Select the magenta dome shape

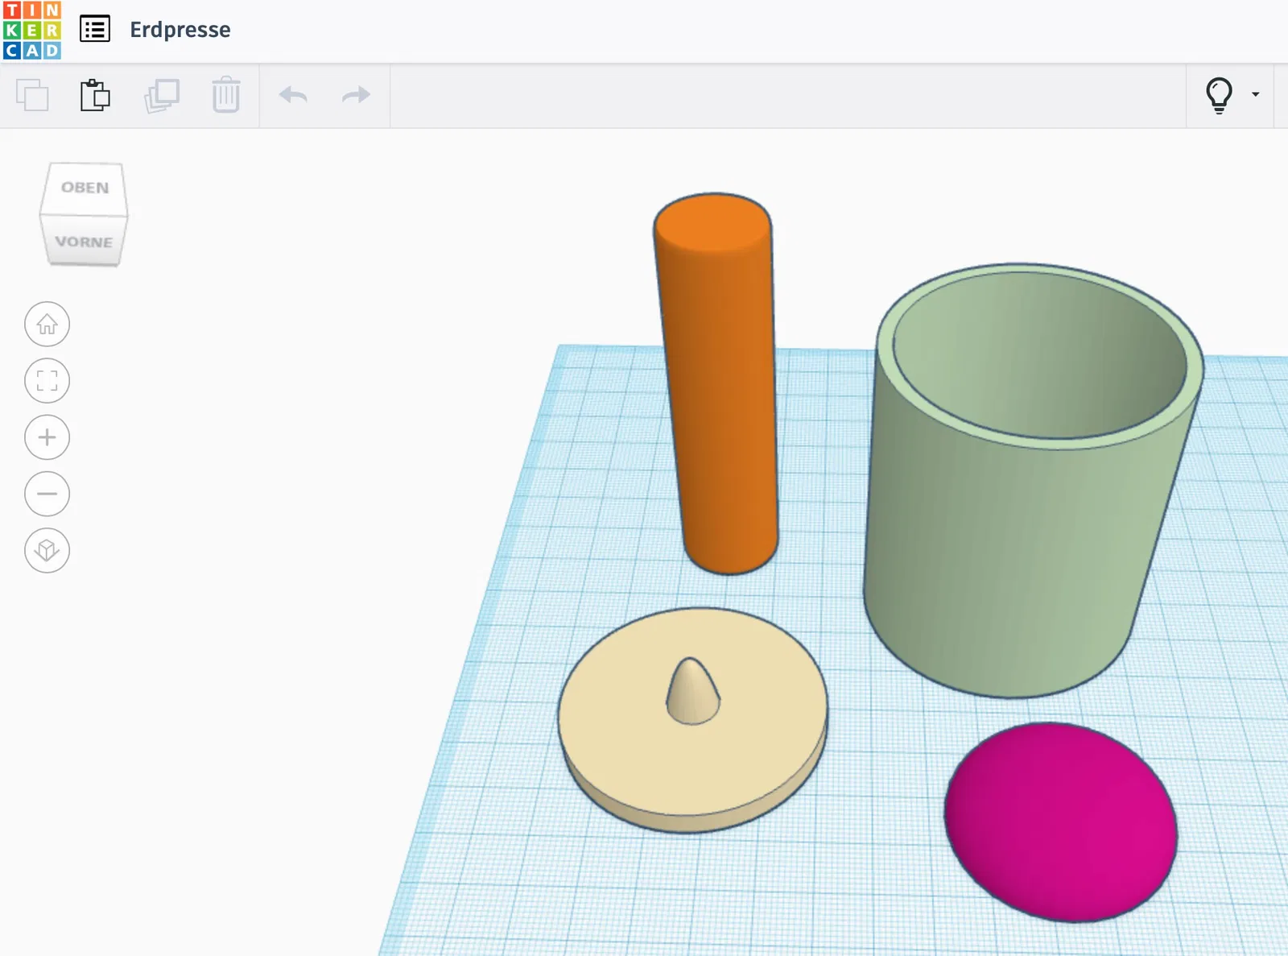point(1060,821)
